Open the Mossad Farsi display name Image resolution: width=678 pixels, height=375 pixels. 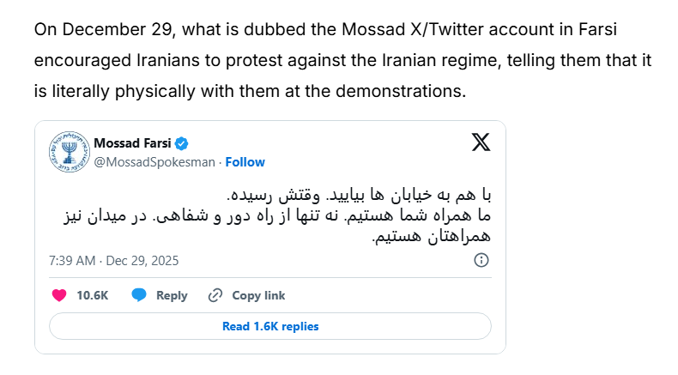pyautogui.click(x=133, y=142)
